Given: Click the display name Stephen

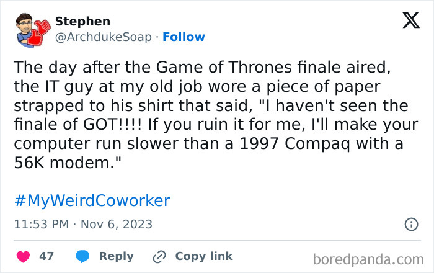Looking at the screenshot, I should [82, 22].
